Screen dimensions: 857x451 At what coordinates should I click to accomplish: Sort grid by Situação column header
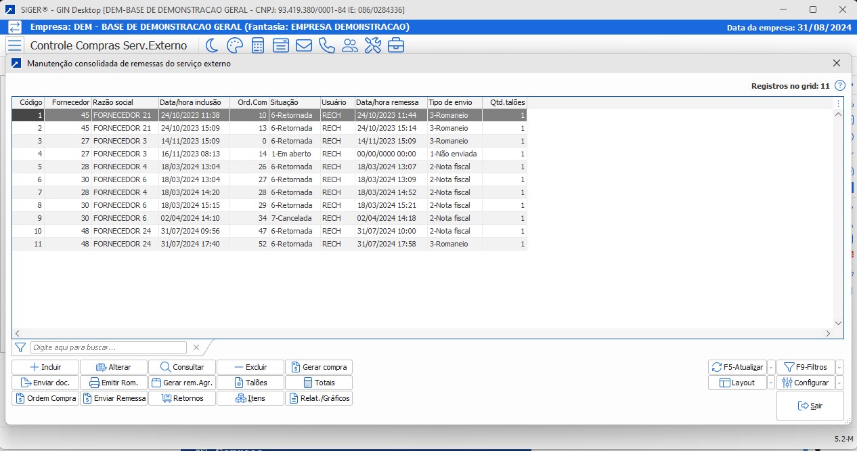tap(294, 102)
